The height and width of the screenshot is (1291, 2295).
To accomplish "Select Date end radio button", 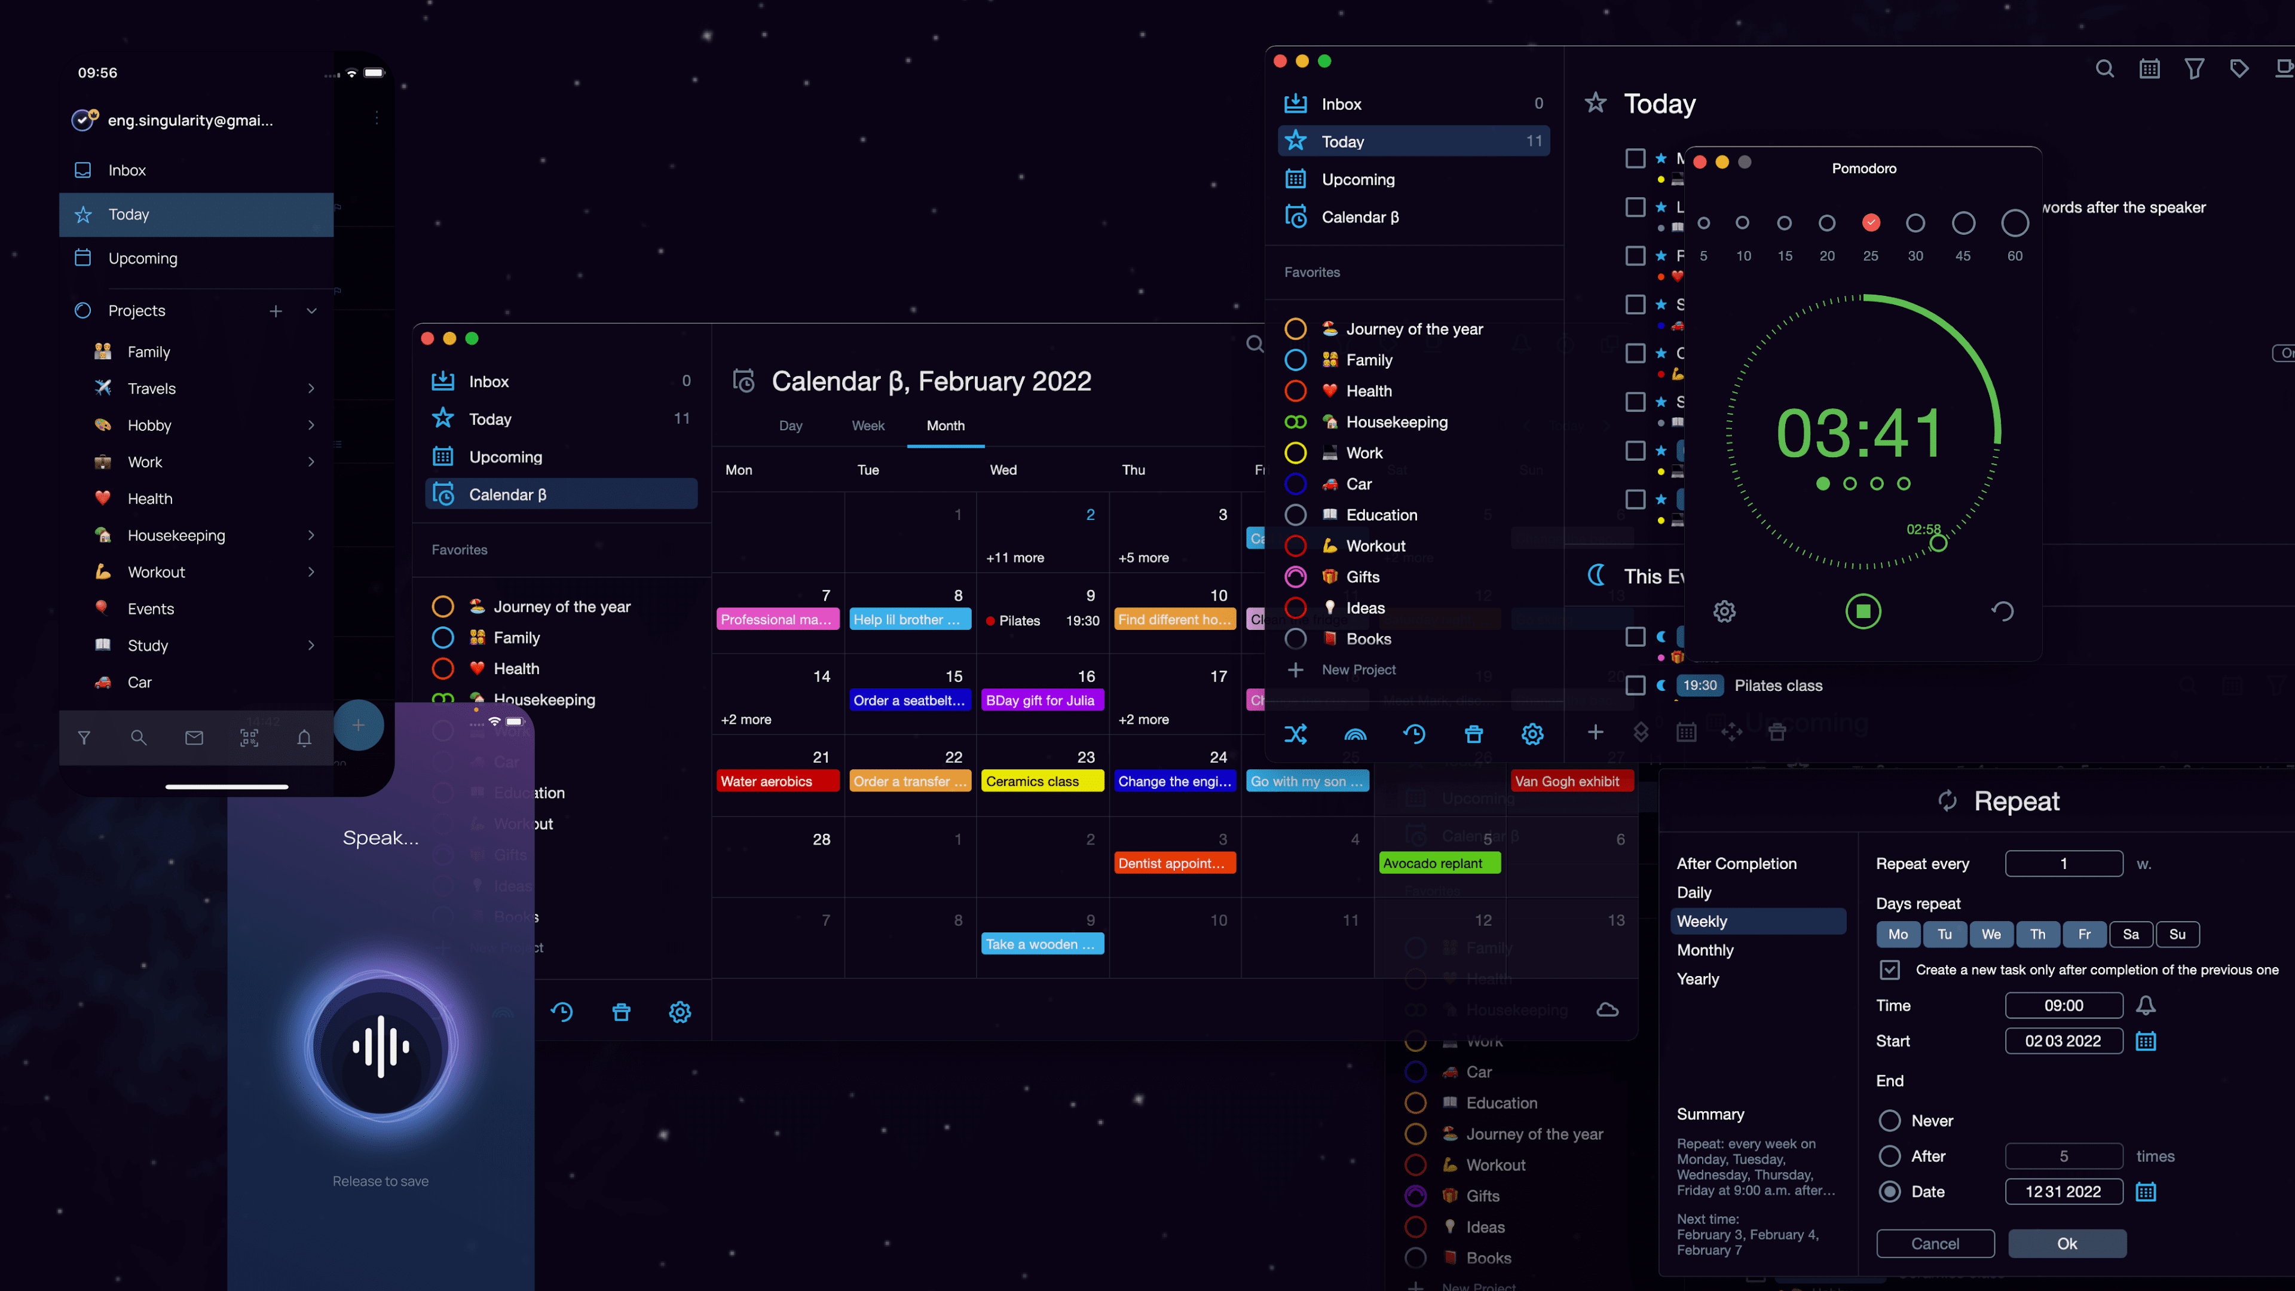I will tap(1890, 1191).
